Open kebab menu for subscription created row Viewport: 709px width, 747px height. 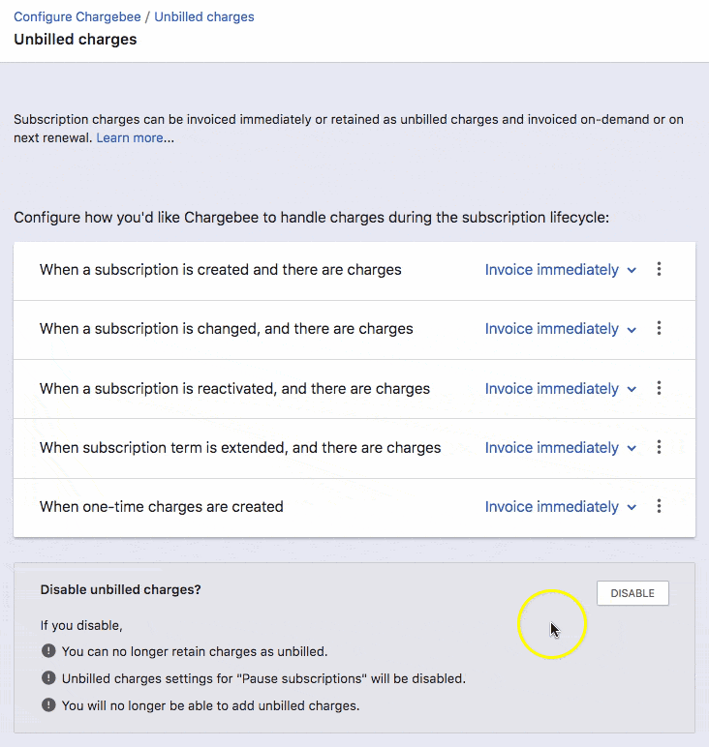click(659, 270)
